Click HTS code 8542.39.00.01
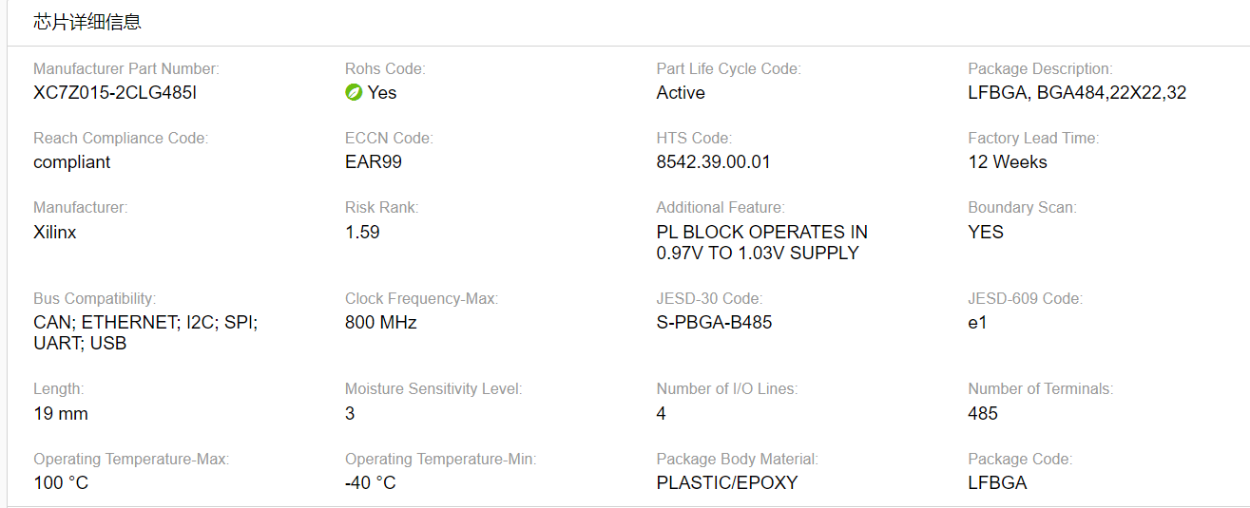Viewport: 1250px width, 508px height. [x=713, y=162]
